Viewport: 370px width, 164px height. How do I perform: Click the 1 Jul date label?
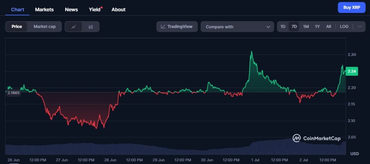[x=255, y=160]
